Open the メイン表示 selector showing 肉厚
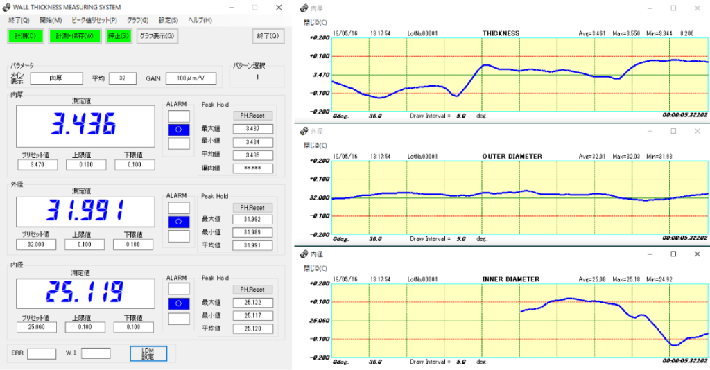The image size is (710, 370). 56,78
